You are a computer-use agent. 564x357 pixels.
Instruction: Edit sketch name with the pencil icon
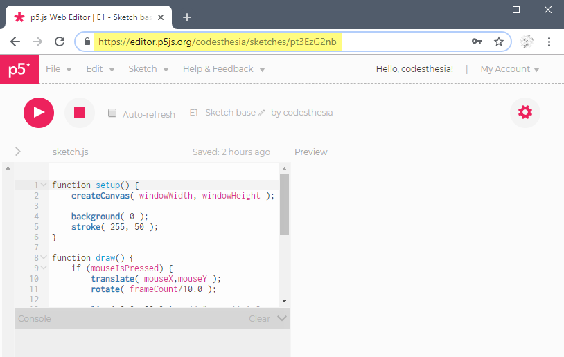pyautogui.click(x=262, y=113)
